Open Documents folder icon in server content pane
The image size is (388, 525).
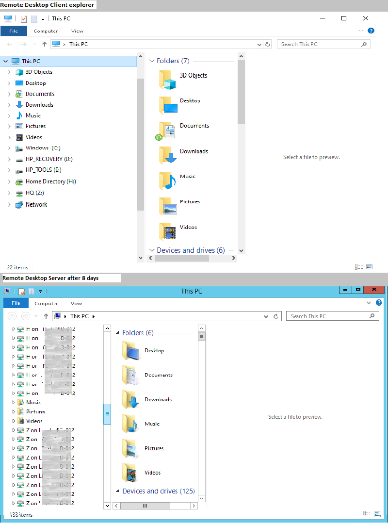tap(129, 375)
